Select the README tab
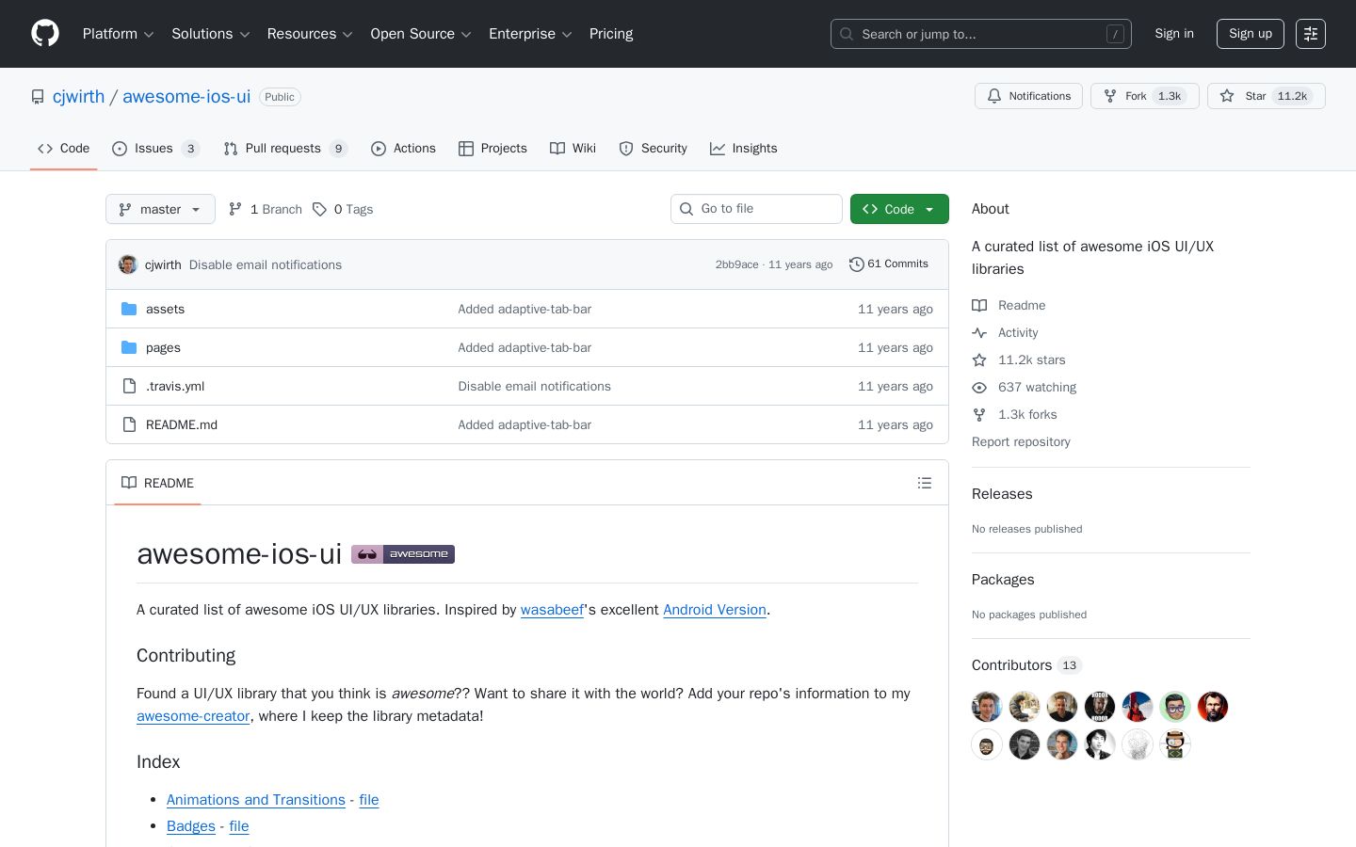This screenshot has height=847, width=1356. [x=157, y=483]
